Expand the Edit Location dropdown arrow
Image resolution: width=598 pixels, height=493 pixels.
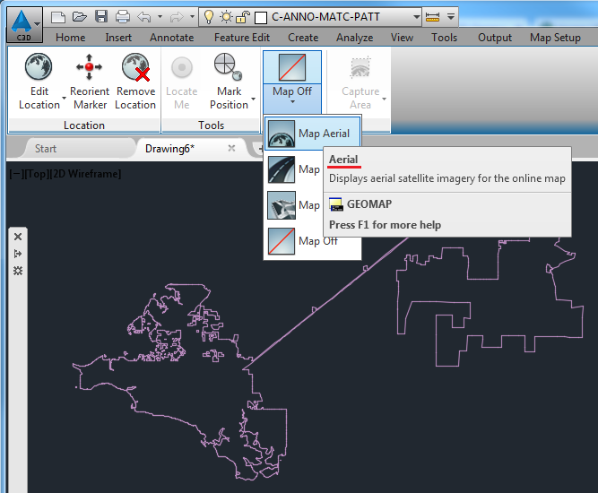[x=64, y=99]
